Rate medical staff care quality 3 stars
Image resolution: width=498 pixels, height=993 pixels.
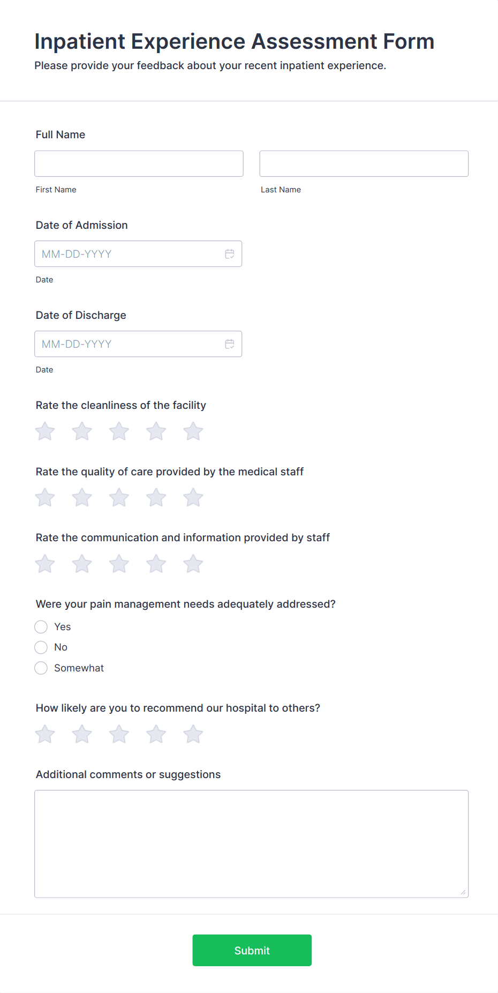(119, 497)
